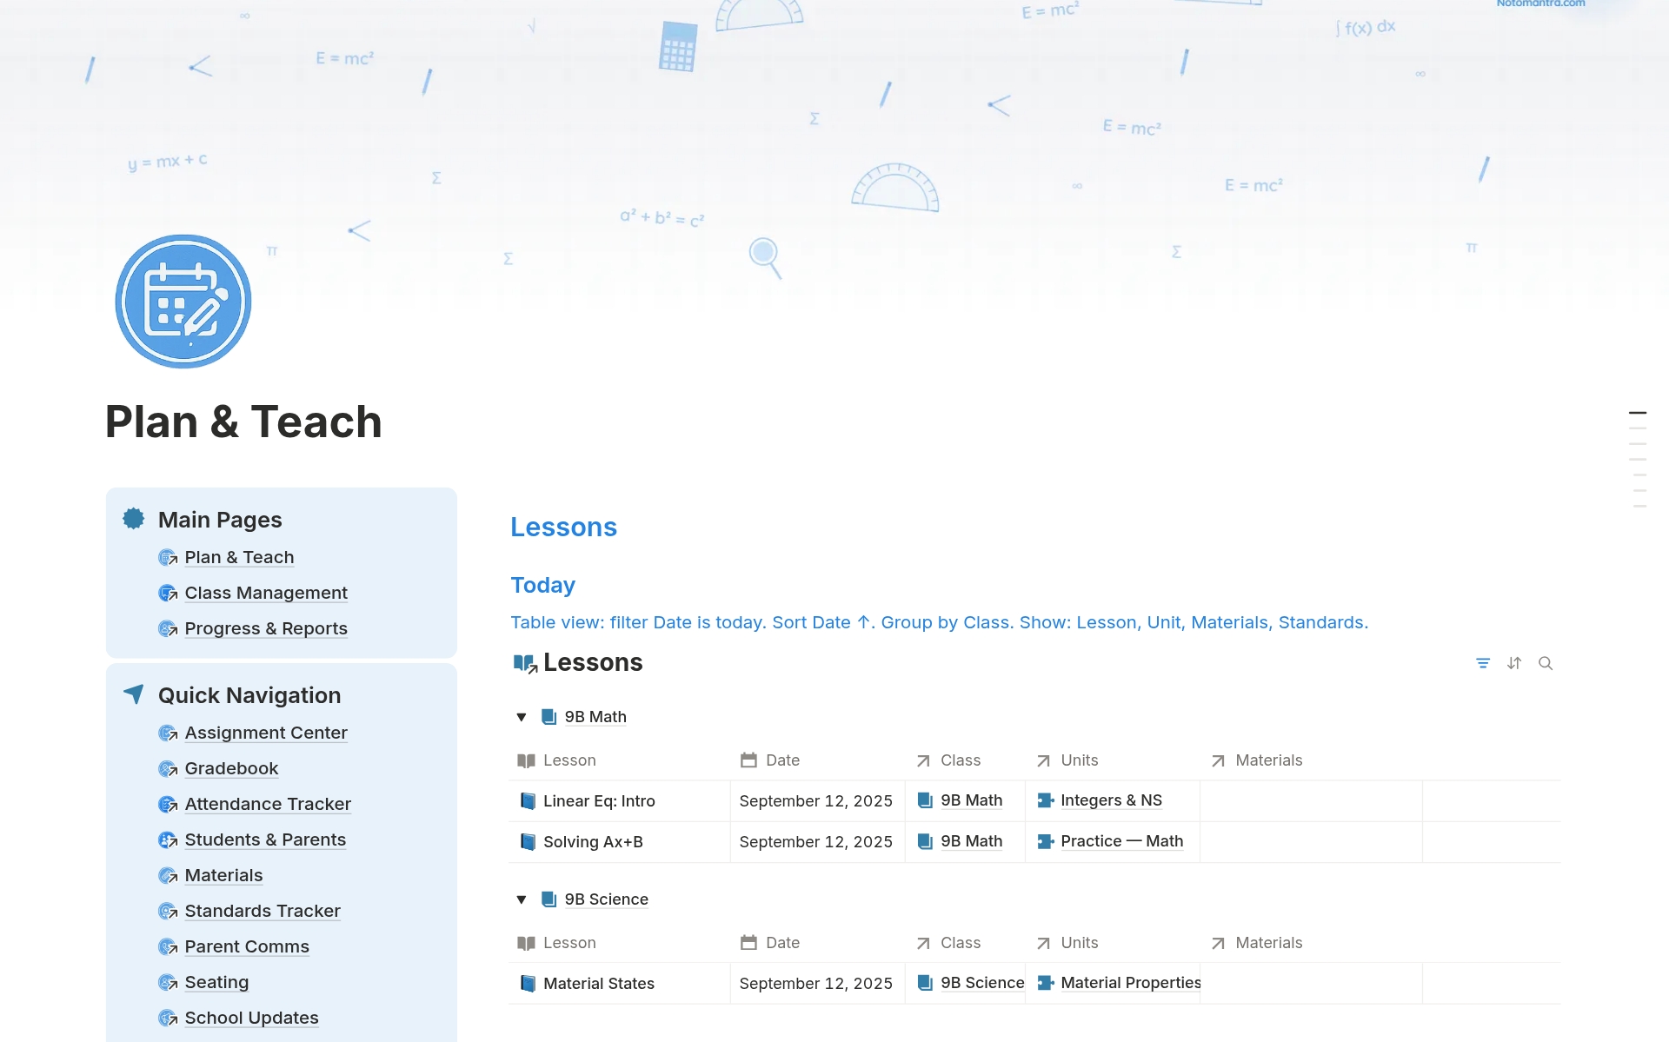Click the date cell for Linear Eq: Intro
The height and width of the screenshot is (1042, 1669).
(817, 801)
